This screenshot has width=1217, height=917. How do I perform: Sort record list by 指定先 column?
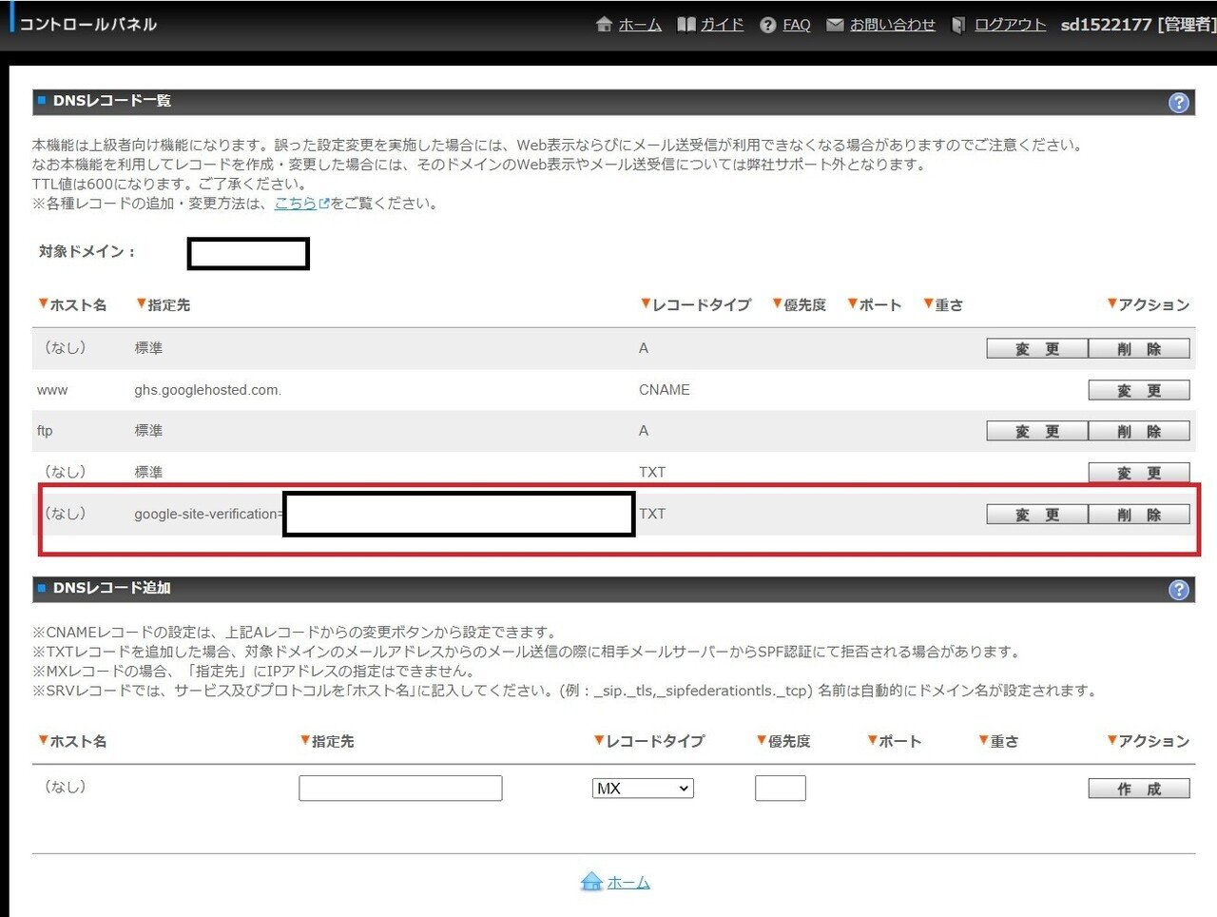(164, 304)
